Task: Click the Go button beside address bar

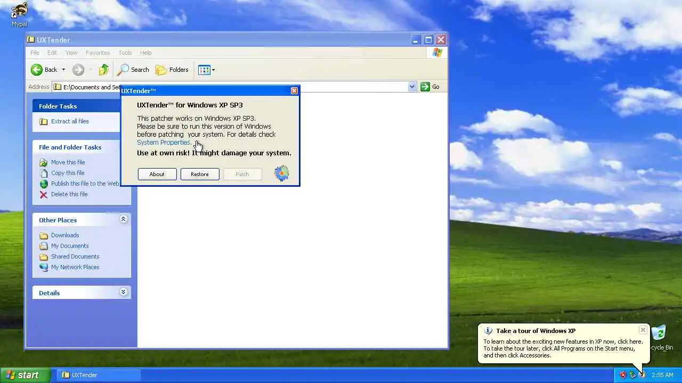Action: point(431,87)
